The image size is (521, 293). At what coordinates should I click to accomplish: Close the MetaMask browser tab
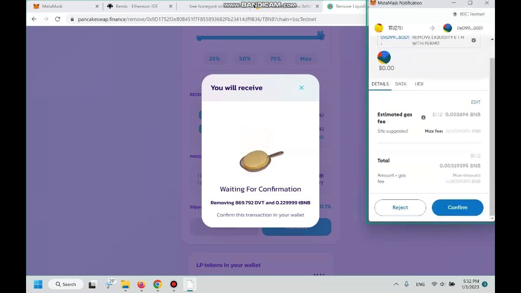pos(97,6)
